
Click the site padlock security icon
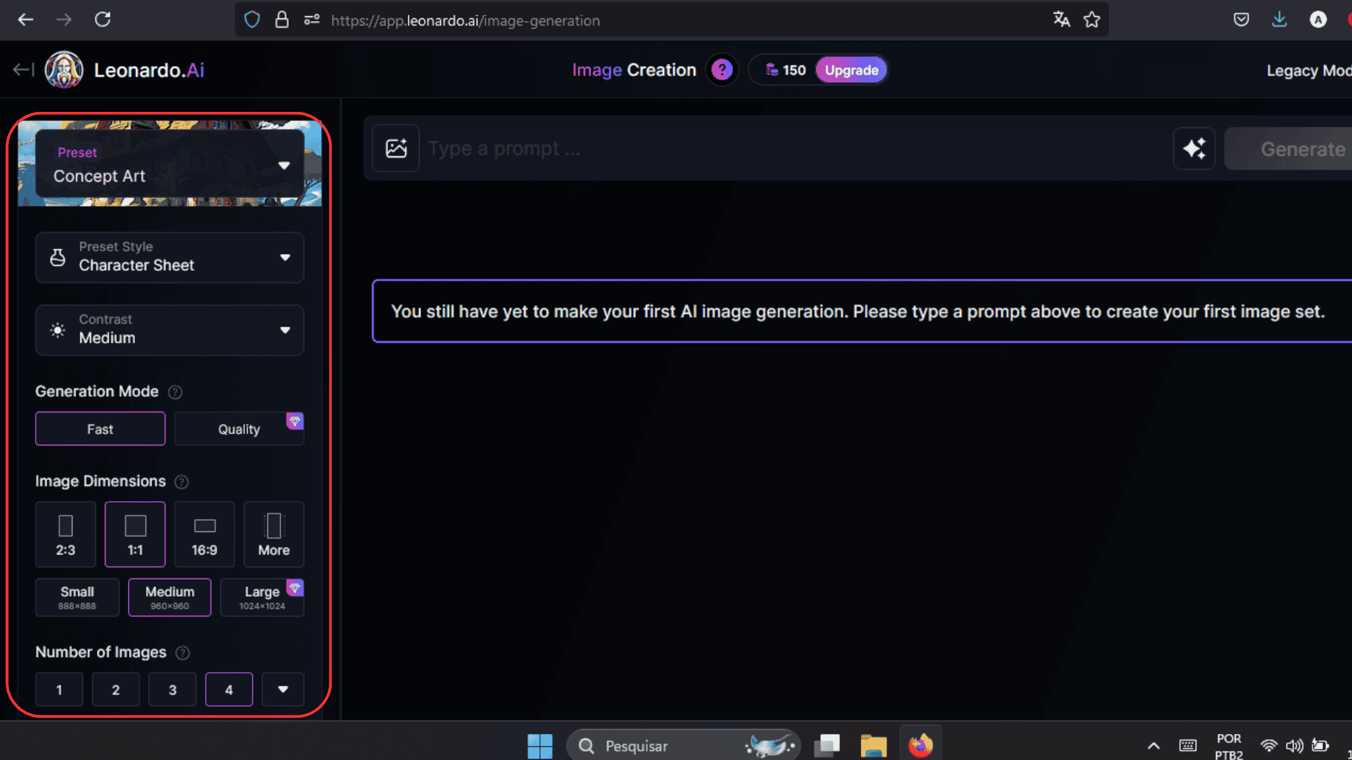click(x=282, y=20)
